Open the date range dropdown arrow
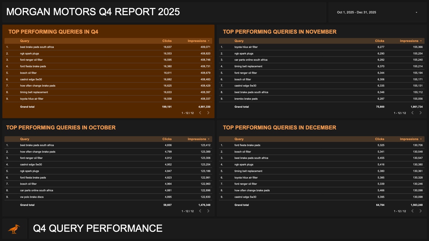The height and width of the screenshot is (241, 429). coord(416,12)
